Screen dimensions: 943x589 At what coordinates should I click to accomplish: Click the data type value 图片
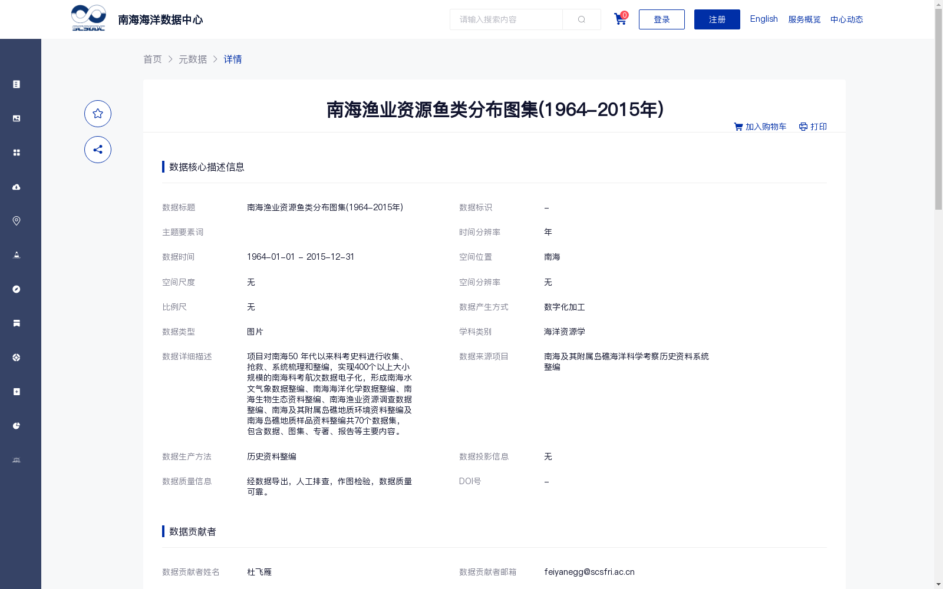(x=255, y=332)
